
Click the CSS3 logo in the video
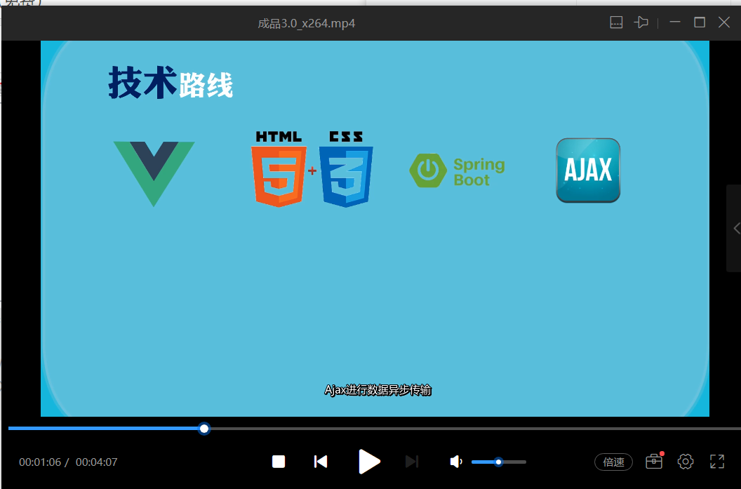pos(346,169)
